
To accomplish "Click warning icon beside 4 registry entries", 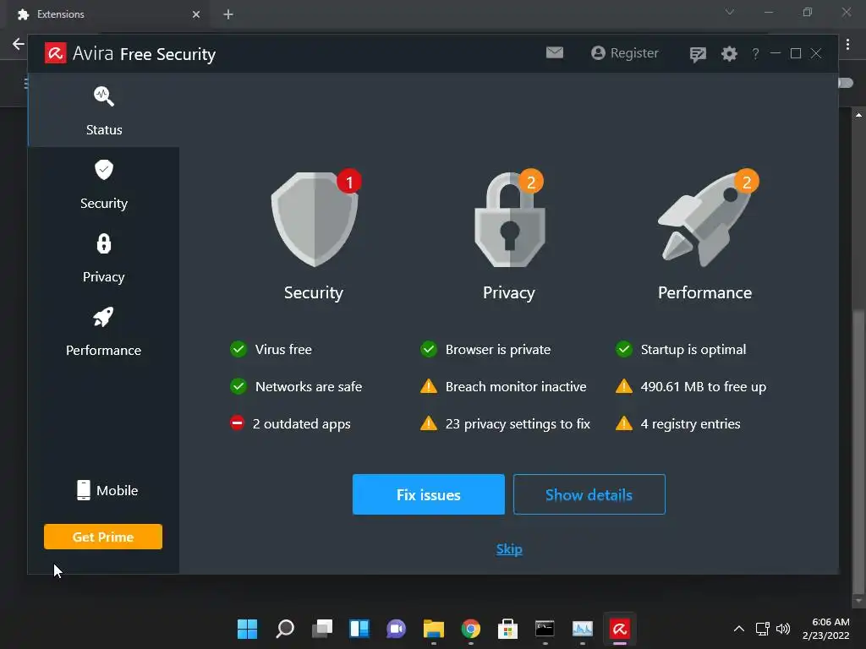I will tap(624, 423).
